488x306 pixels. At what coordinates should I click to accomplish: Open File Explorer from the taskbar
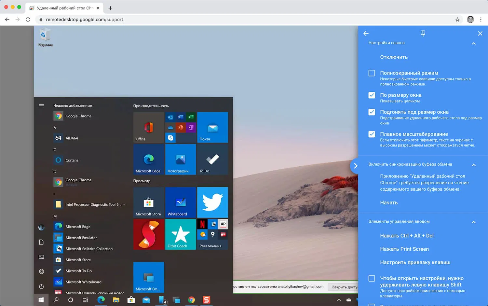point(116,300)
